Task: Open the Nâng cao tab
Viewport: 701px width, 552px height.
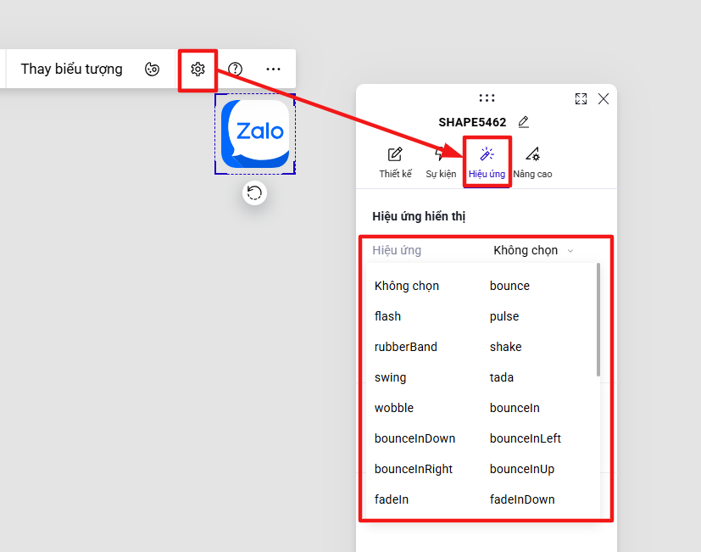Action: [532, 163]
